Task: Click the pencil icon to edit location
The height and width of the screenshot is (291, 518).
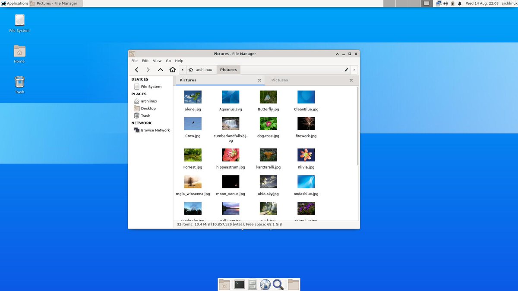Action: [346, 69]
